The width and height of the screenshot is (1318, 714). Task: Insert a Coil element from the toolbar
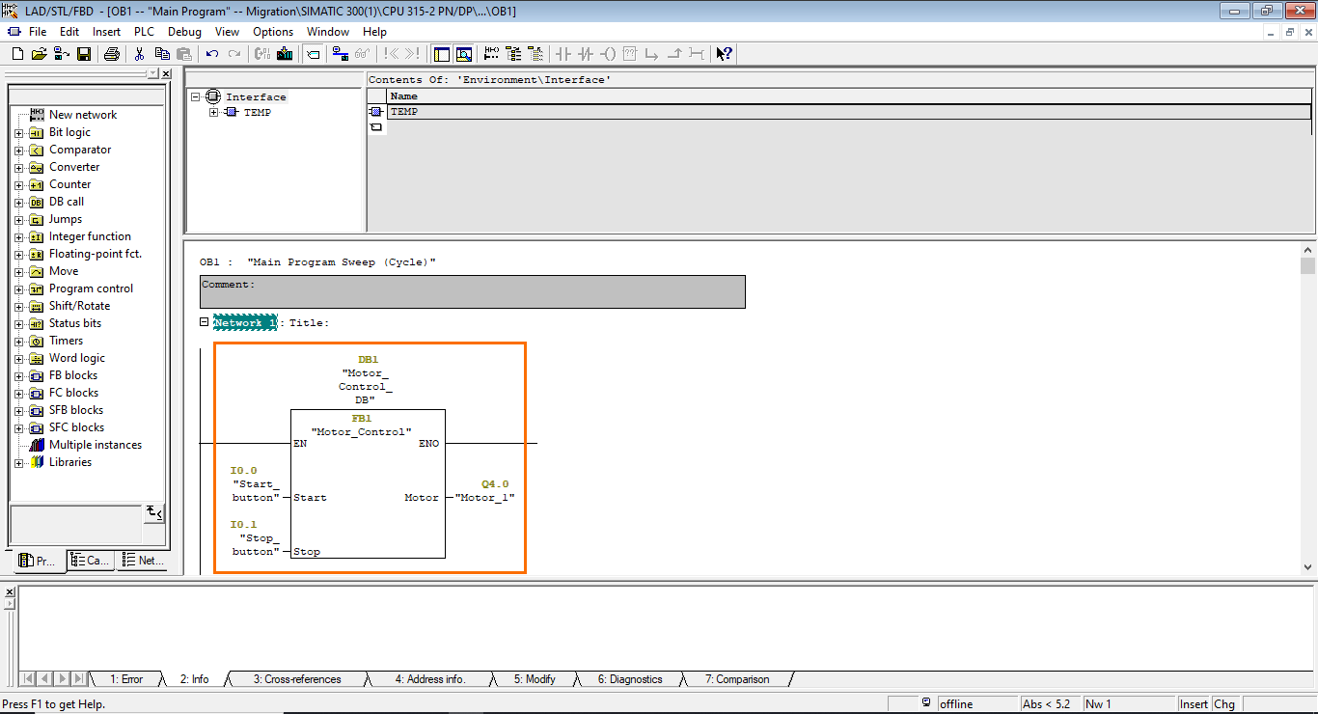608,54
